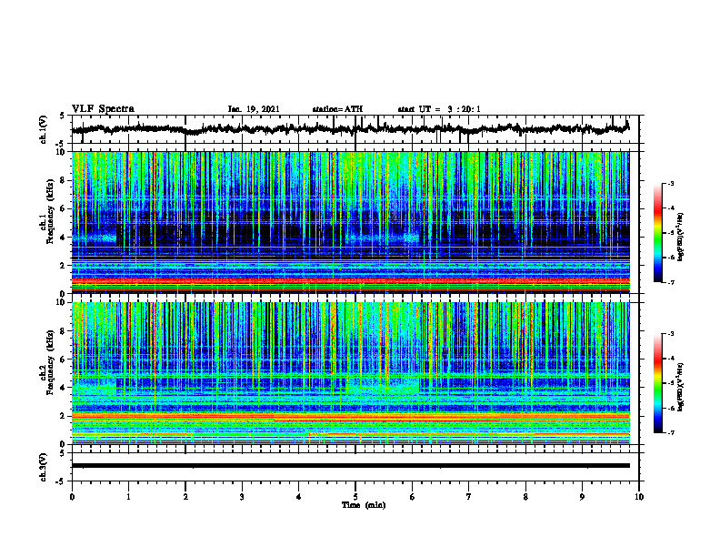The height and width of the screenshot is (557, 720).
Task: Click the ch.1 spectrogram plot
Action: coord(351,222)
